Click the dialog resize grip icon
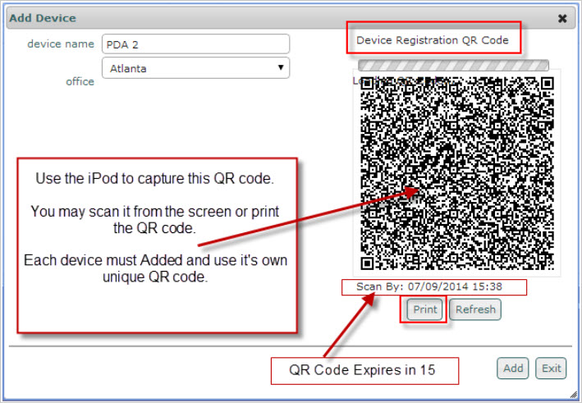Screen dimensions: 582x403 [x=574, y=395]
